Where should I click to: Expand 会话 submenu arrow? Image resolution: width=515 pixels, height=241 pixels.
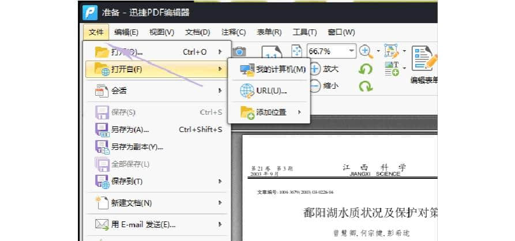[x=220, y=91]
